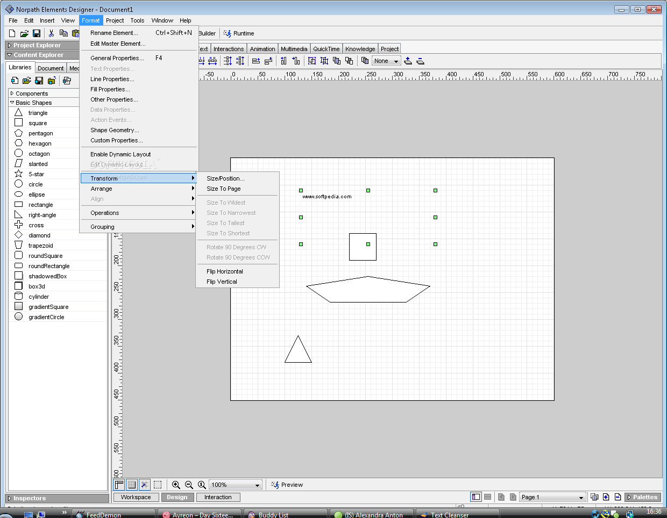Image resolution: width=667 pixels, height=518 pixels.
Task: Click the next page arrow icon
Action: [x=513, y=497]
